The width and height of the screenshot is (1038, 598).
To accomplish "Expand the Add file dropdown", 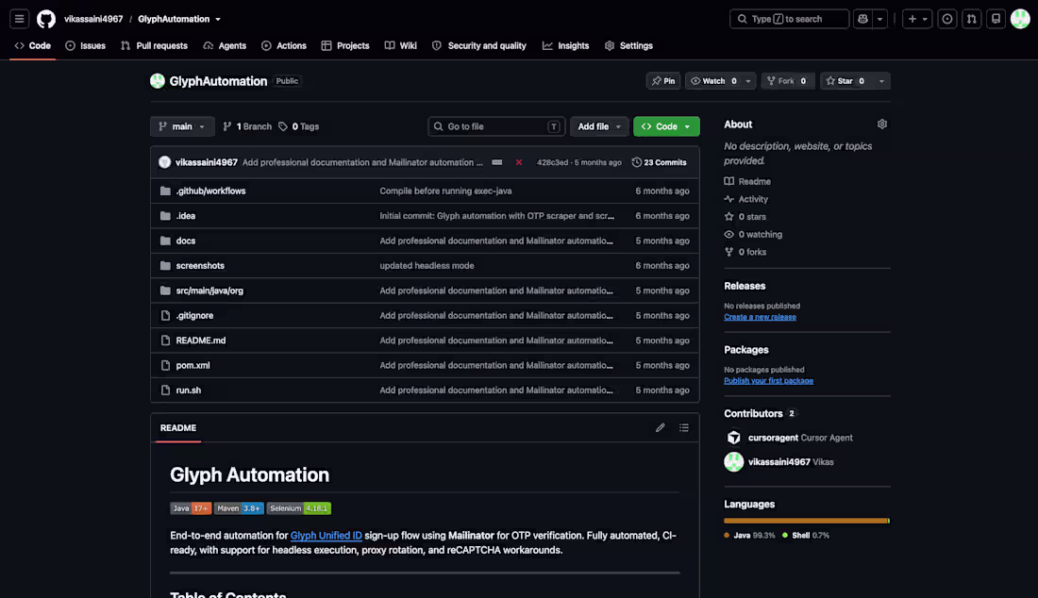I will 599,126.
